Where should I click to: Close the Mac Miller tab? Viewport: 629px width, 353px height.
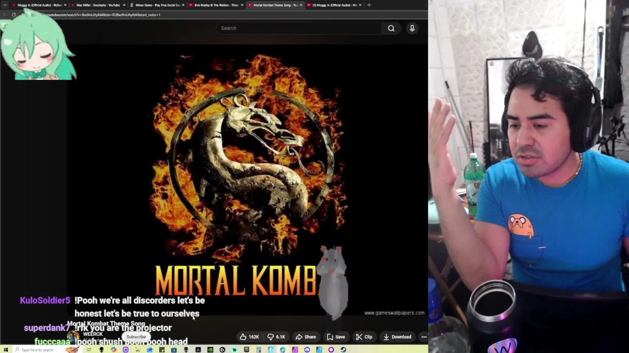124,5
